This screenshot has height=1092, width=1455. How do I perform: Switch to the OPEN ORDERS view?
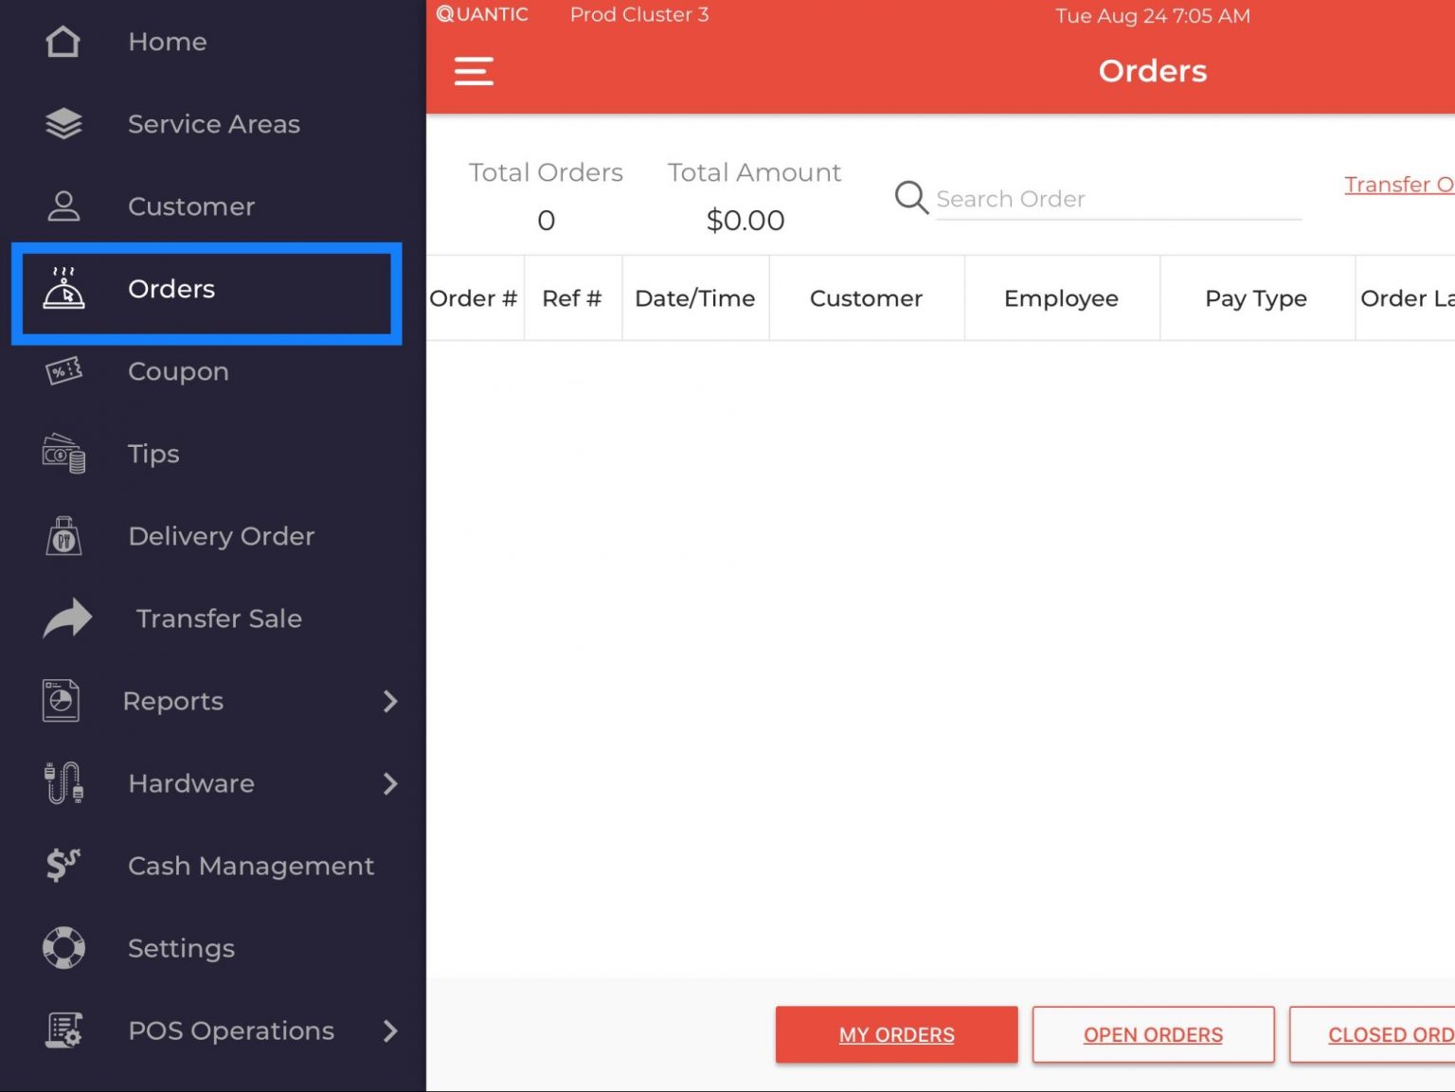(x=1153, y=1034)
